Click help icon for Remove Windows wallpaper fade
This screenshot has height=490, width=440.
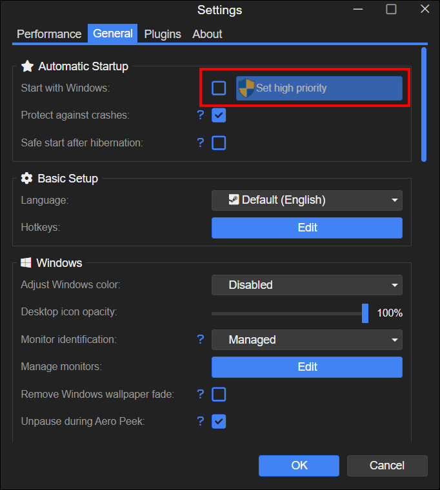[201, 394]
